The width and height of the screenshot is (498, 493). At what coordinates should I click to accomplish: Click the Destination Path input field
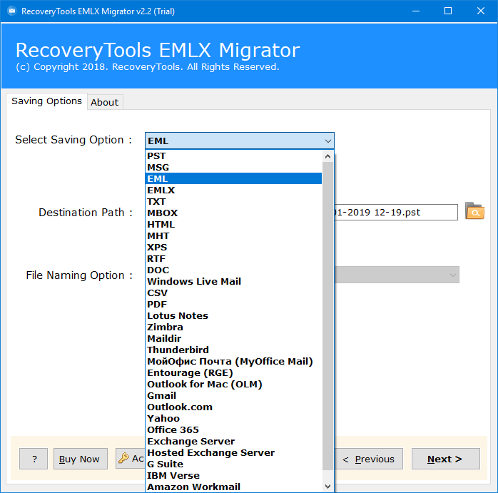(x=396, y=212)
